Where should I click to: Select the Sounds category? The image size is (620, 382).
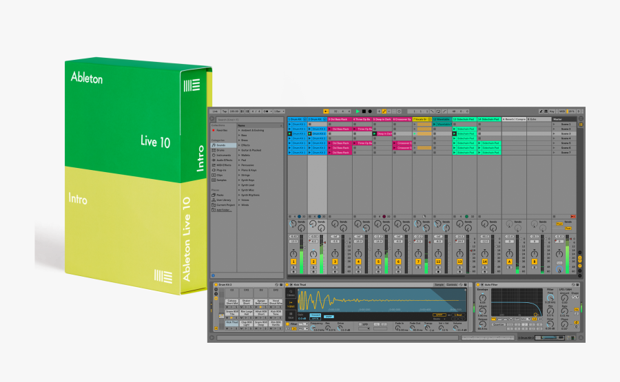click(224, 145)
